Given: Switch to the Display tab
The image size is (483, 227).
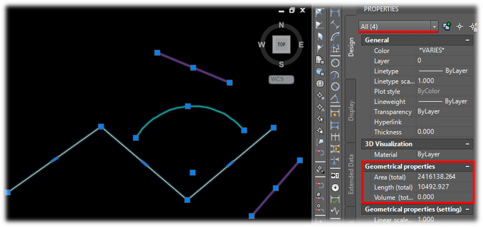Looking at the screenshot, I should click(351, 111).
